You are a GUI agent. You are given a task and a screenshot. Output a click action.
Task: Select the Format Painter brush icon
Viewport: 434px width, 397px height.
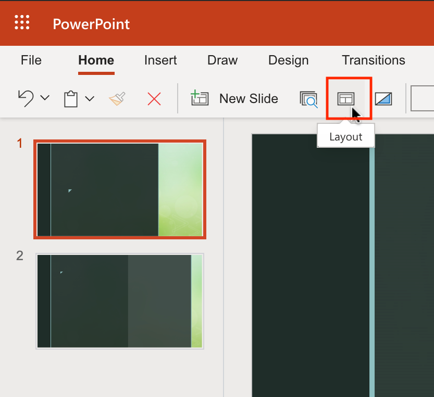[117, 98]
